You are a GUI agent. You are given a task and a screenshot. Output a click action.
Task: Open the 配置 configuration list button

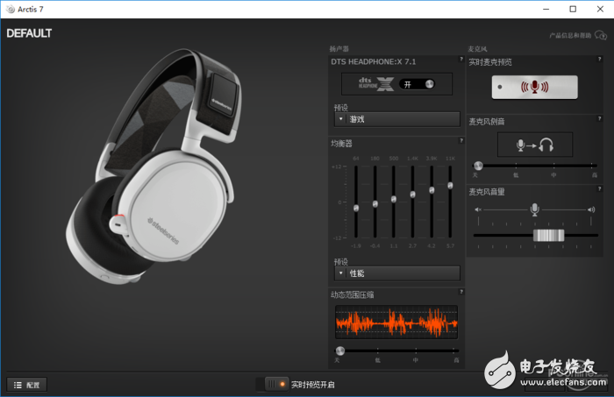26,385
